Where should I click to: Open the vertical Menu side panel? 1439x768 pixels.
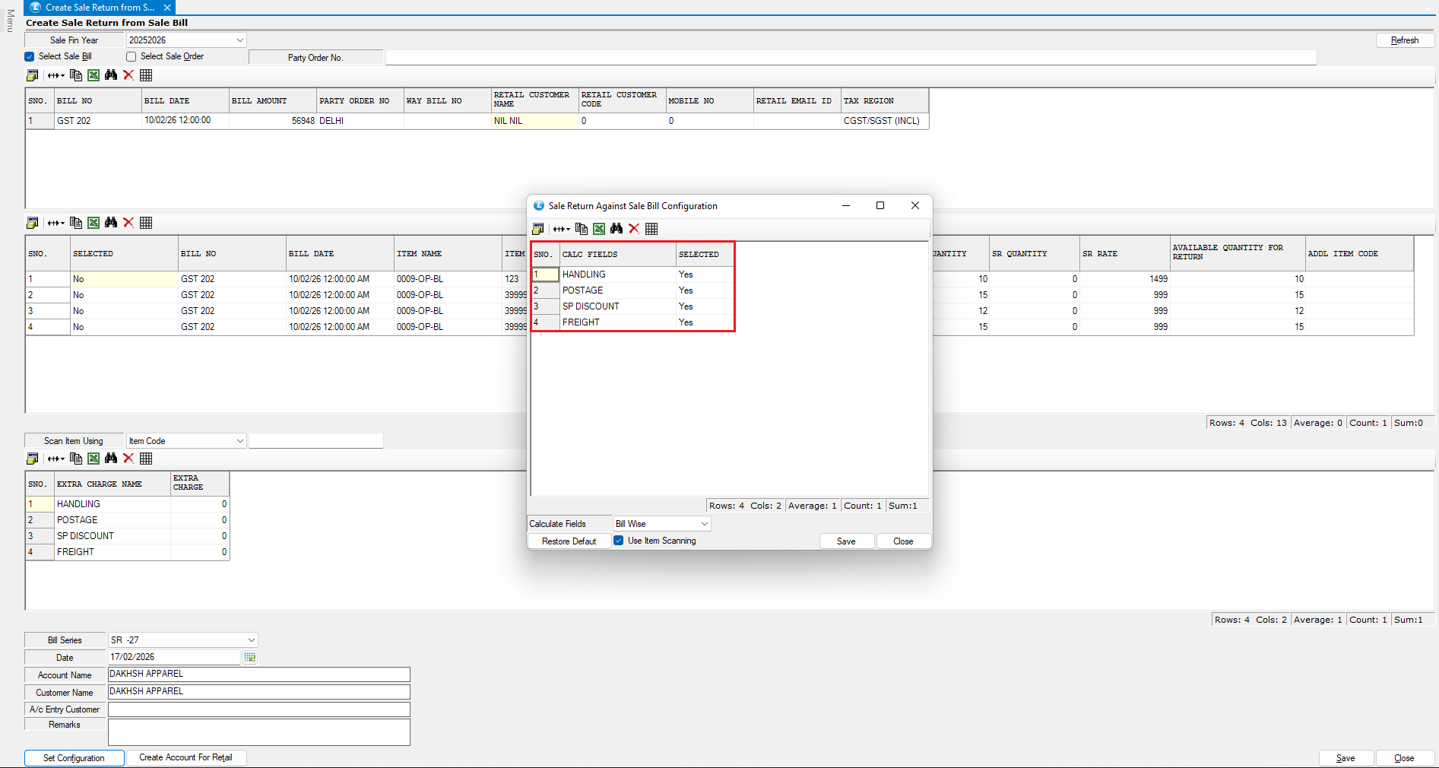10,21
